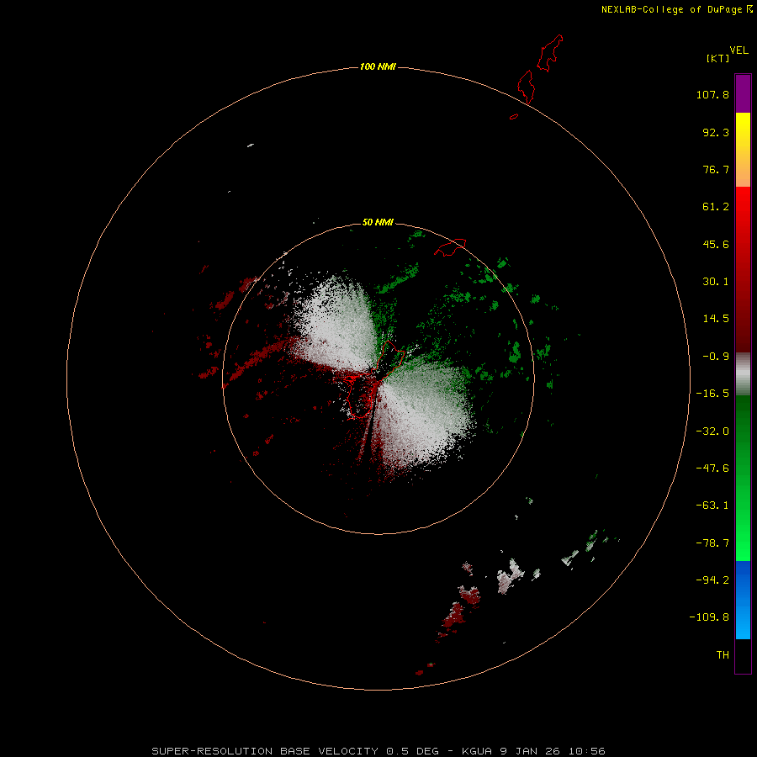Screen dimensions: 757x757
Task: Click the -32.0 legend value
Action: pyautogui.click(x=712, y=431)
